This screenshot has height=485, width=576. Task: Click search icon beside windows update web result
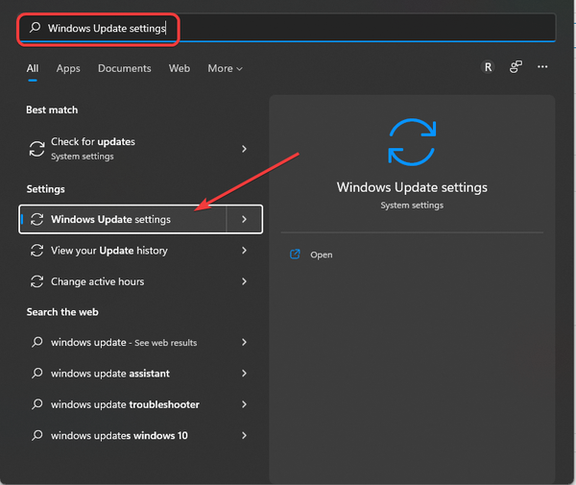[x=36, y=342]
